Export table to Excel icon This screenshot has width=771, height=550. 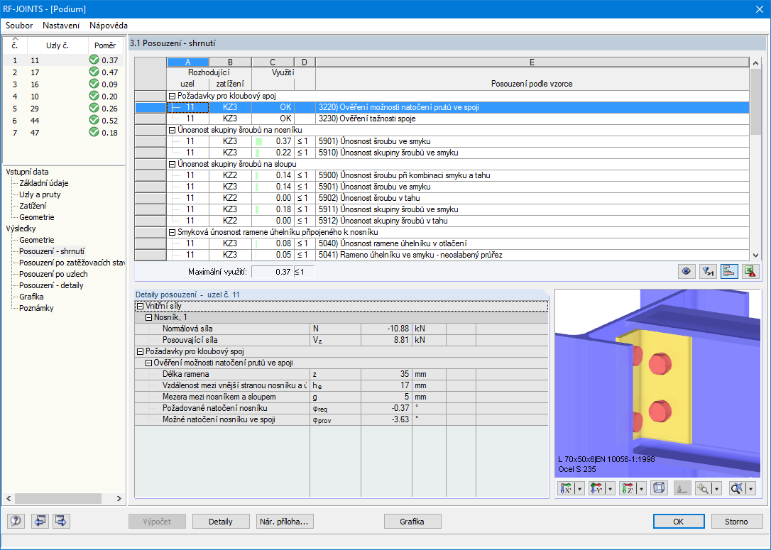click(750, 271)
